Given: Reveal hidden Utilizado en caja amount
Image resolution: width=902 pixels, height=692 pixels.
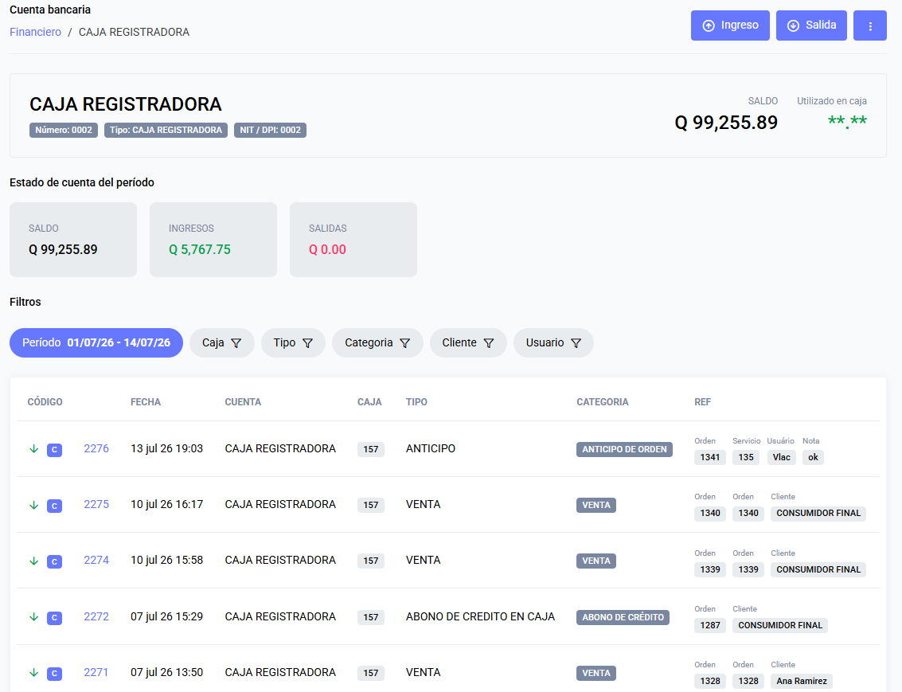Looking at the screenshot, I should [847, 121].
